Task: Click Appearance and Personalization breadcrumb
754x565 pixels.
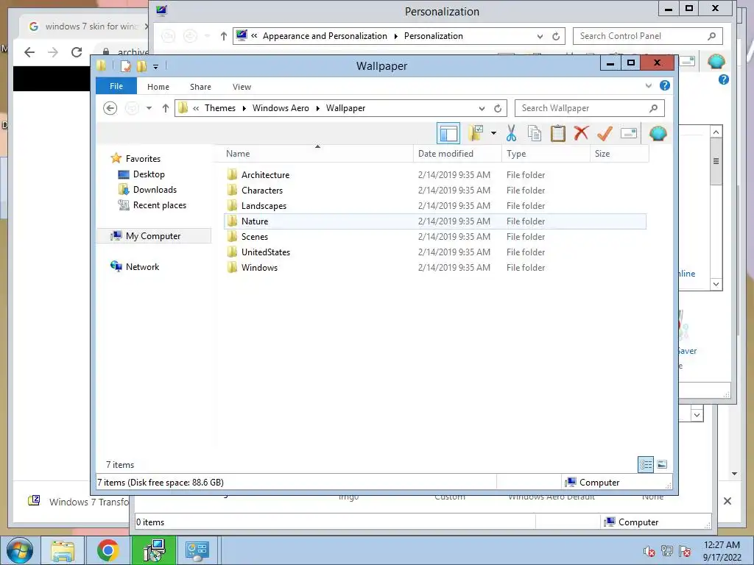Action: pyautogui.click(x=325, y=36)
